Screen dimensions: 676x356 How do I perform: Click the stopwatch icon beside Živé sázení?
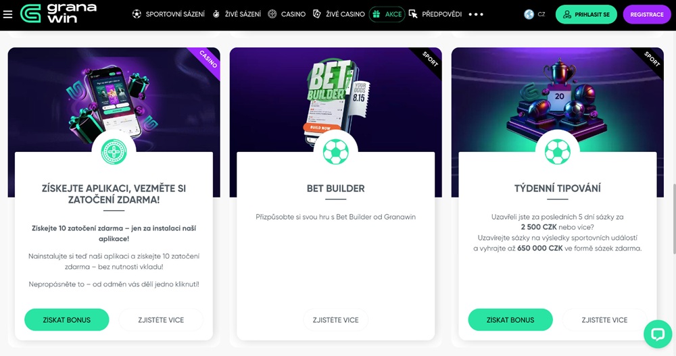tap(216, 14)
